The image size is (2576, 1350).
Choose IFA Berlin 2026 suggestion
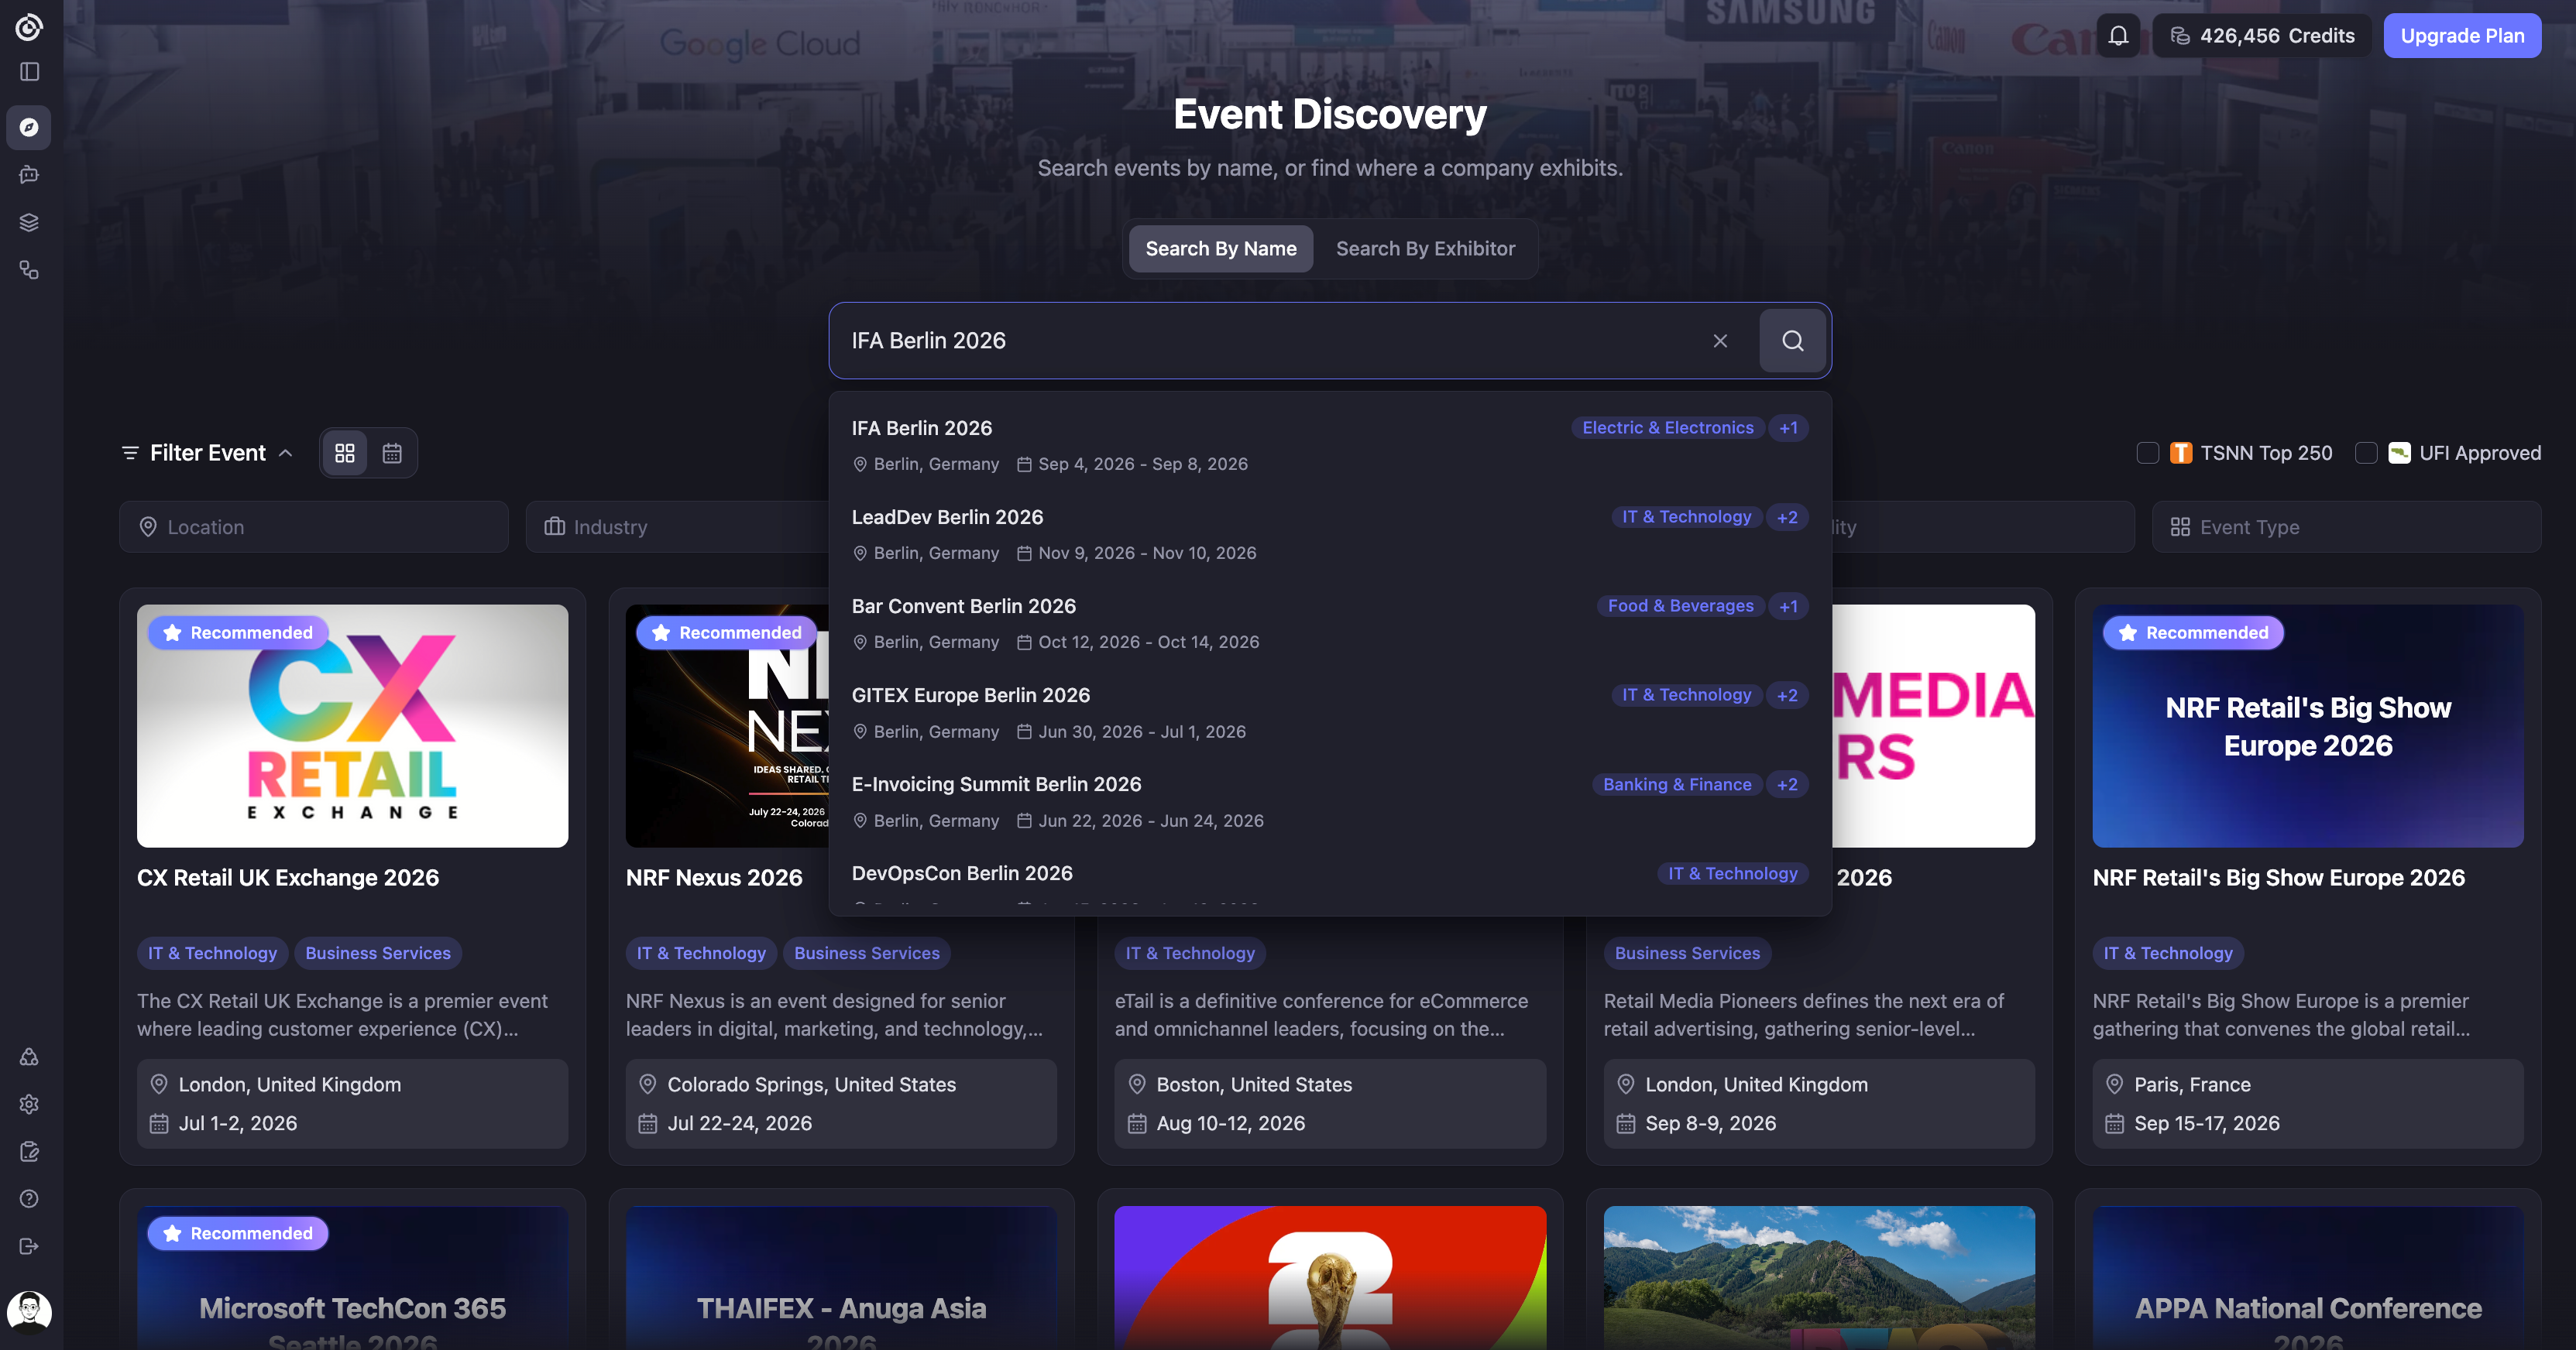click(x=1330, y=446)
